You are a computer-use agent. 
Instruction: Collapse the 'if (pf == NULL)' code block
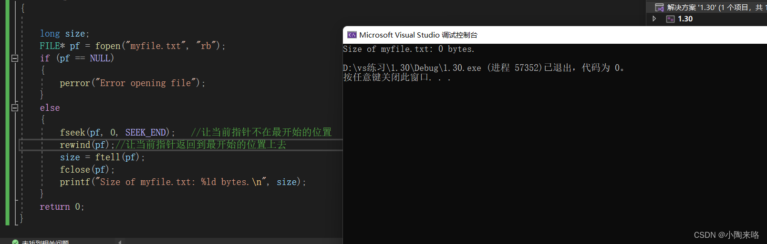(x=15, y=59)
